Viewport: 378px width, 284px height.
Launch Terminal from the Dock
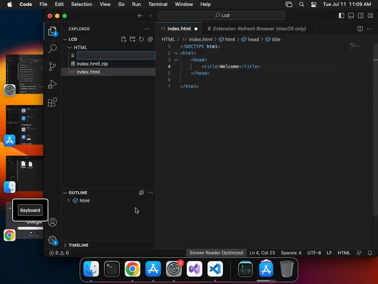point(111,269)
